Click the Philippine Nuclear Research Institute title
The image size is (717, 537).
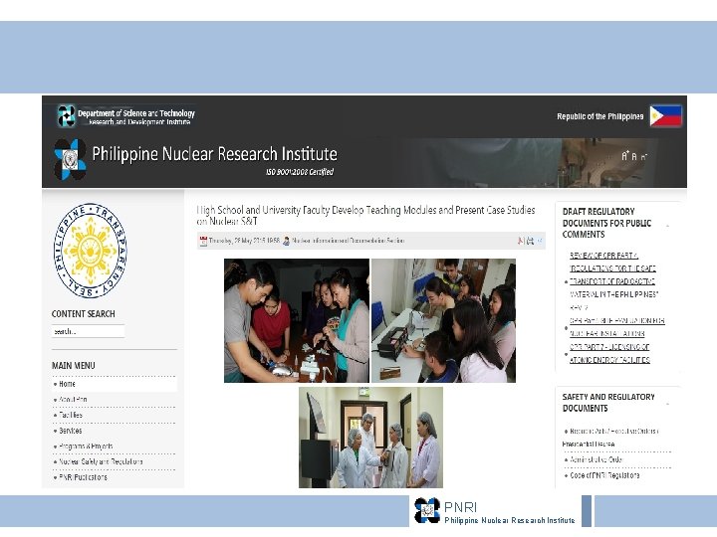coord(214,154)
